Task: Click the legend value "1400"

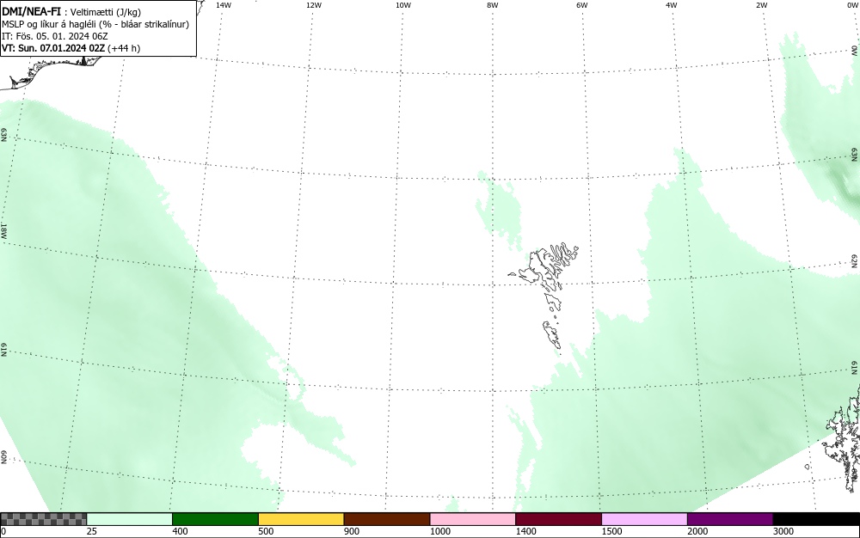Action: (x=526, y=531)
